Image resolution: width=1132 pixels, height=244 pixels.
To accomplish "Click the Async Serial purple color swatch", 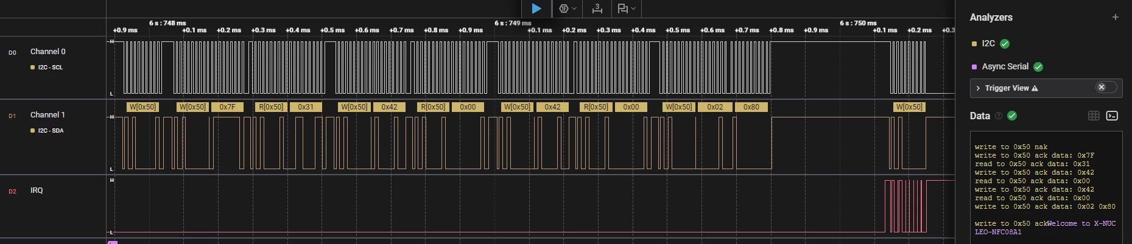I will 974,67.
